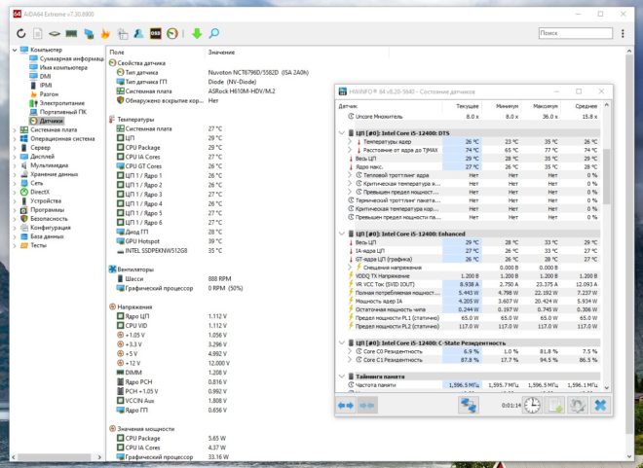
Task: Click the user silhouette toolbar icon
Action: click(138, 34)
